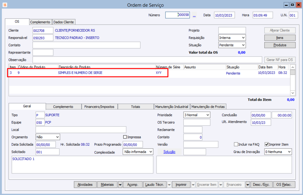The image size is (303, 195).
Task: Click the Laudo Técn. button
Action: click(x=155, y=184)
